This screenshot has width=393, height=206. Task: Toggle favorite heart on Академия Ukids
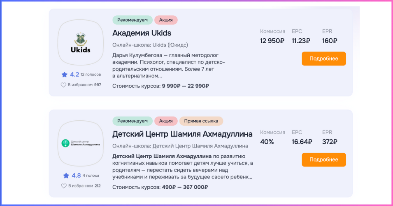[x=63, y=85]
